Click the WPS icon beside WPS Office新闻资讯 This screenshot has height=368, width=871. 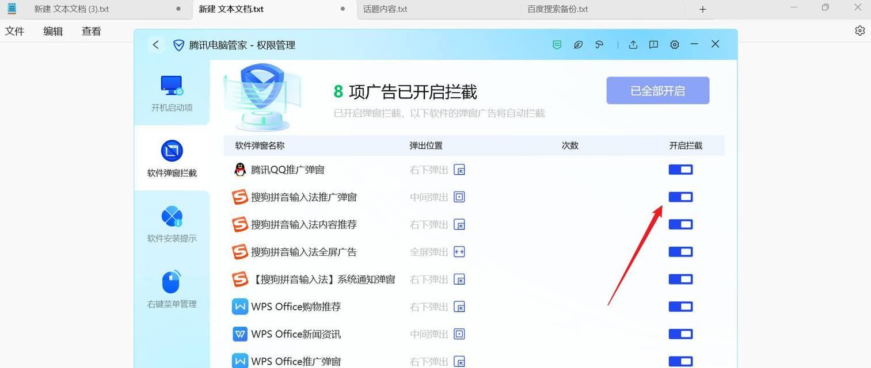[240, 334]
